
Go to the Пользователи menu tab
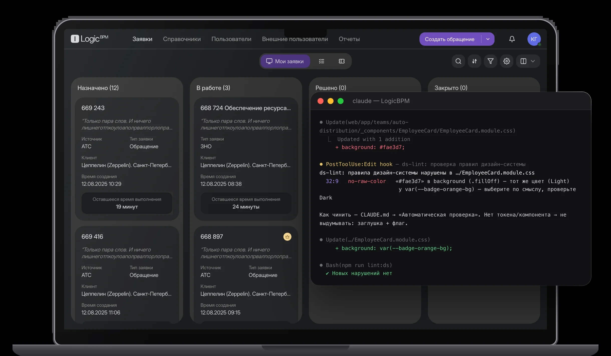pos(231,39)
